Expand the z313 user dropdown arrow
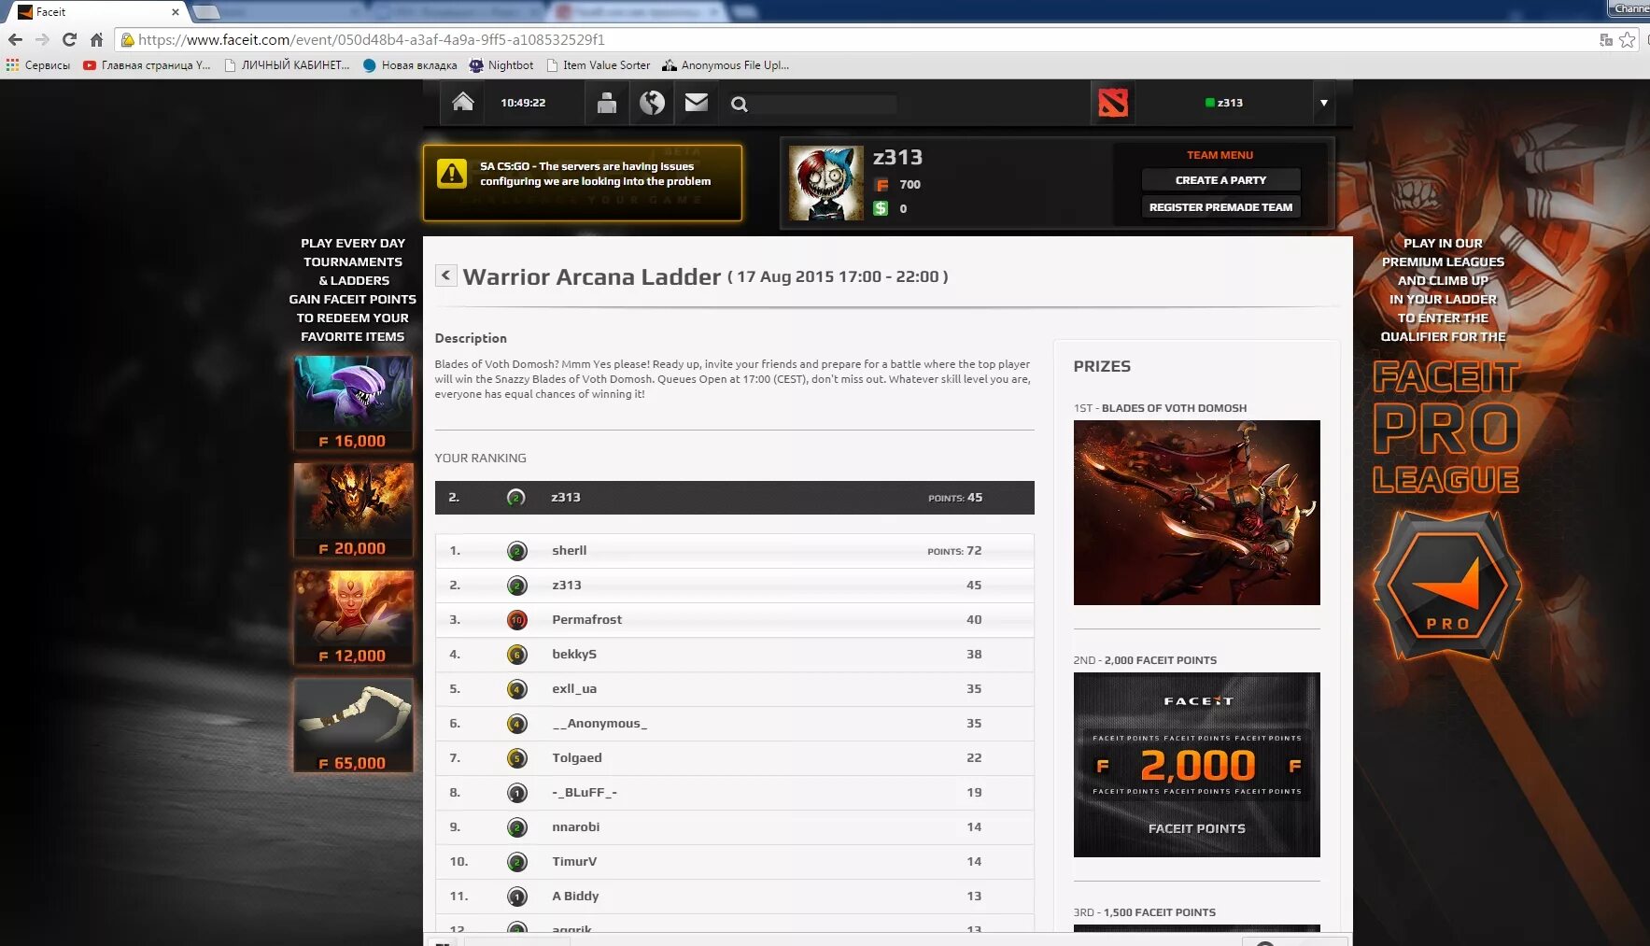The image size is (1650, 946). click(1323, 103)
